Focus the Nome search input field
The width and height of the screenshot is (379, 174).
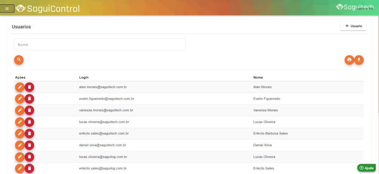100,44
